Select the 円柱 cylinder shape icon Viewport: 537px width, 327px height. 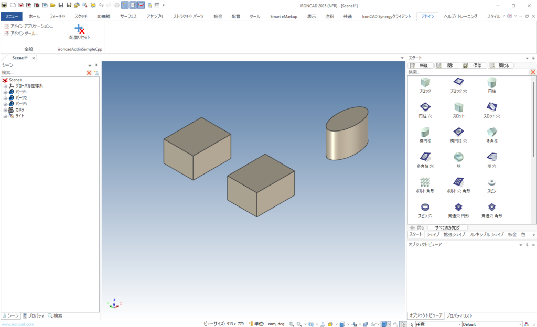pyautogui.click(x=491, y=82)
